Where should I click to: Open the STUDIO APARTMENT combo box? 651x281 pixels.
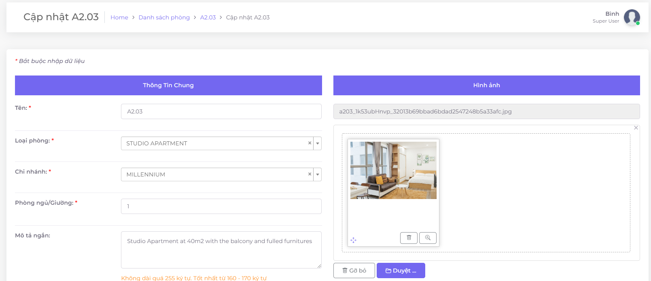point(214,143)
